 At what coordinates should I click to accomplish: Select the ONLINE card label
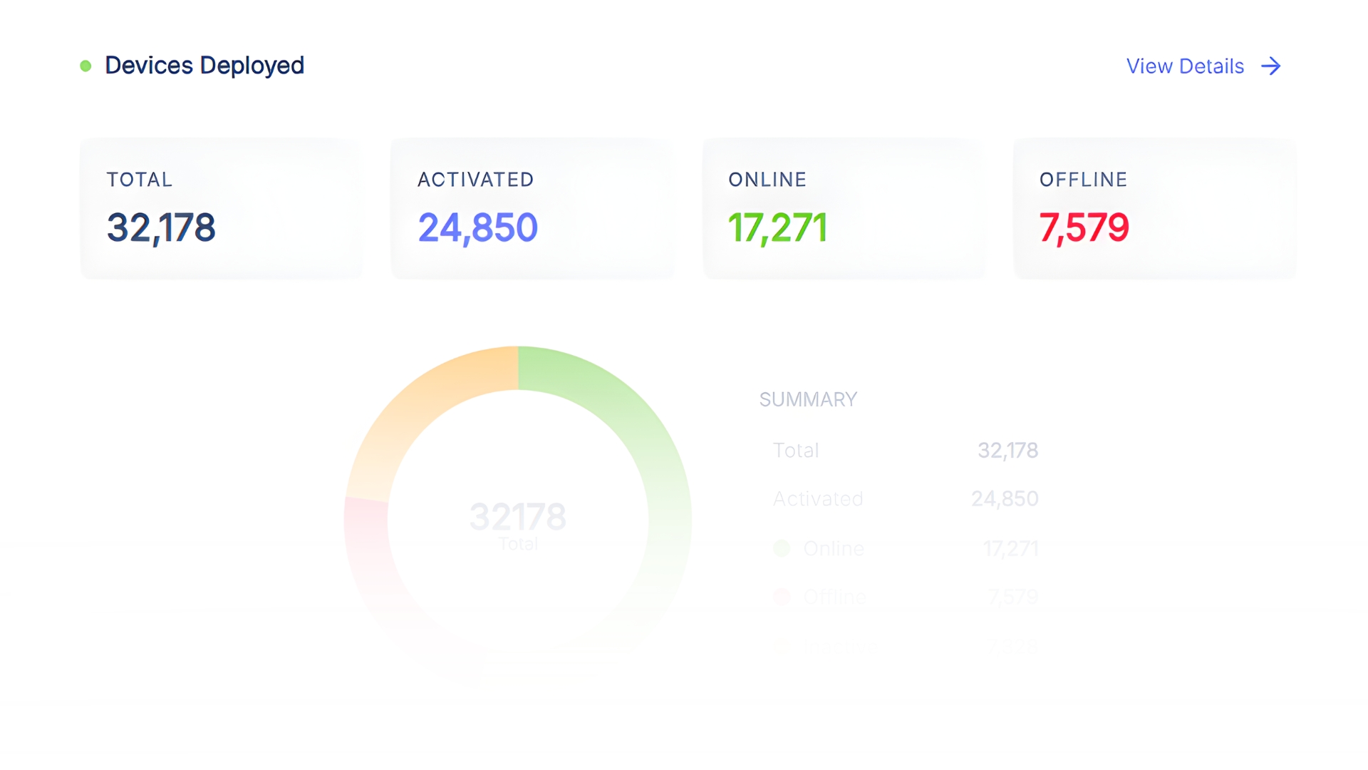[x=767, y=180]
